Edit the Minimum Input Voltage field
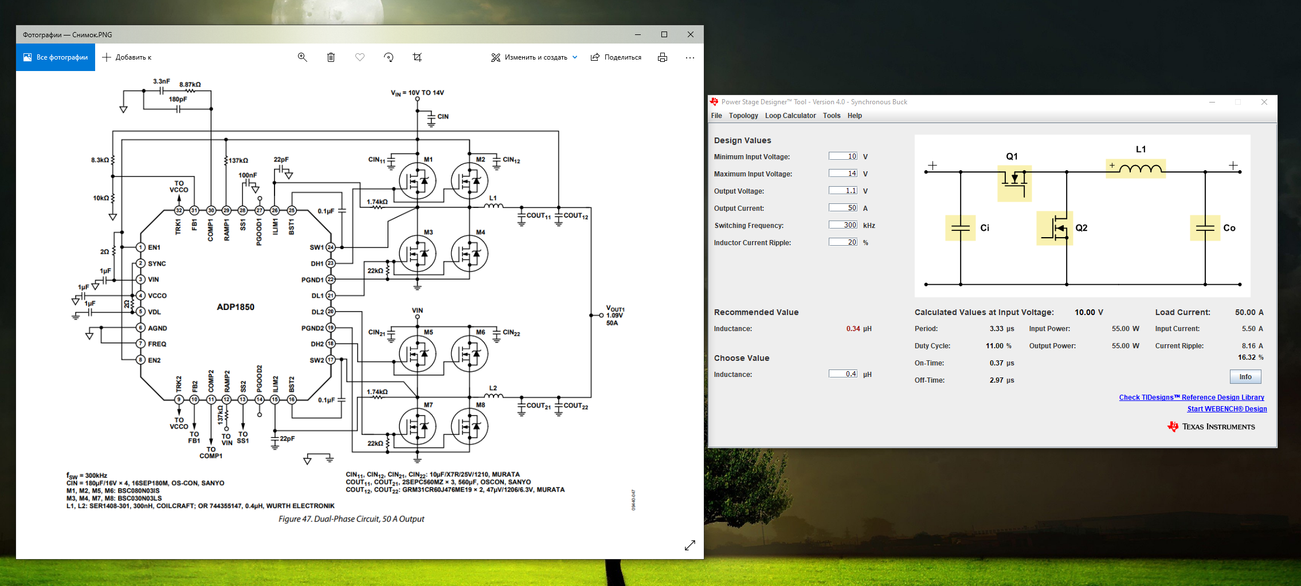This screenshot has height=586, width=1301. tap(843, 156)
